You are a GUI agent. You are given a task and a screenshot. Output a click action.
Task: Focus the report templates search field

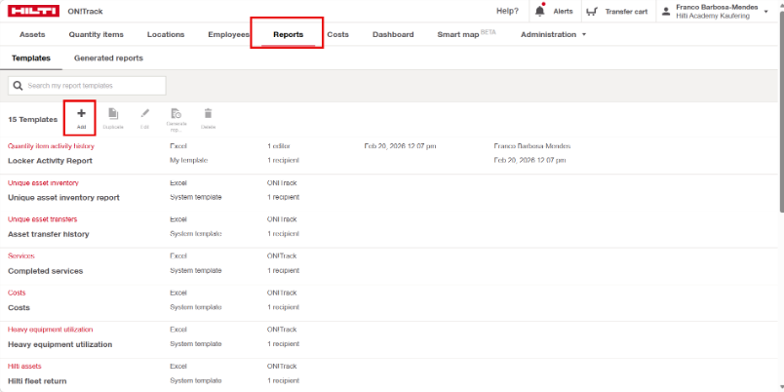coord(87,86)
